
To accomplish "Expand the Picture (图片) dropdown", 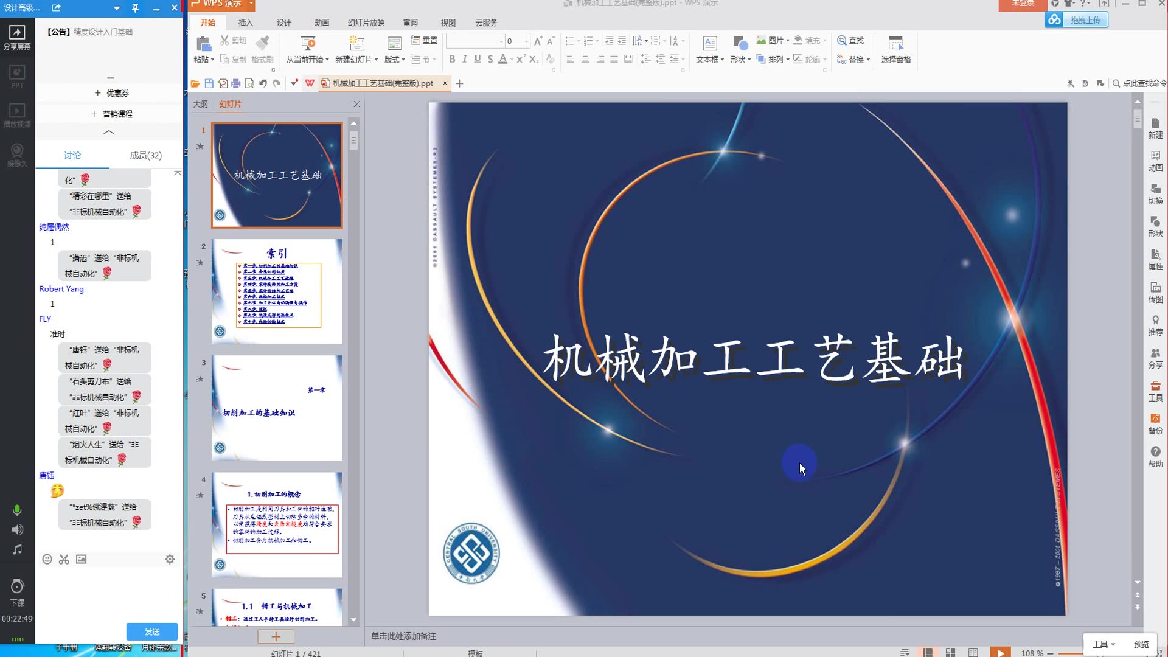I will 788,41.
